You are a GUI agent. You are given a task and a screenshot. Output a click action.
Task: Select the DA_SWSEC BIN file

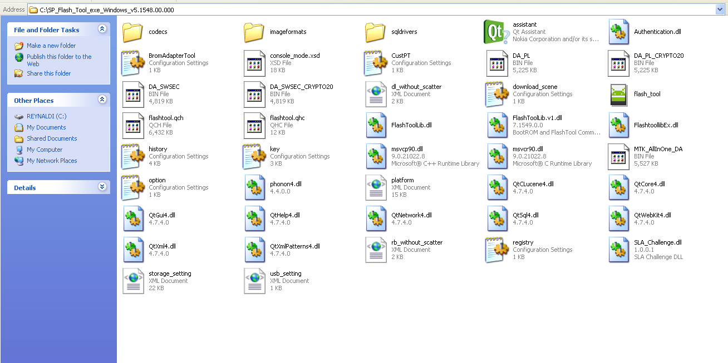click(133, 94)
